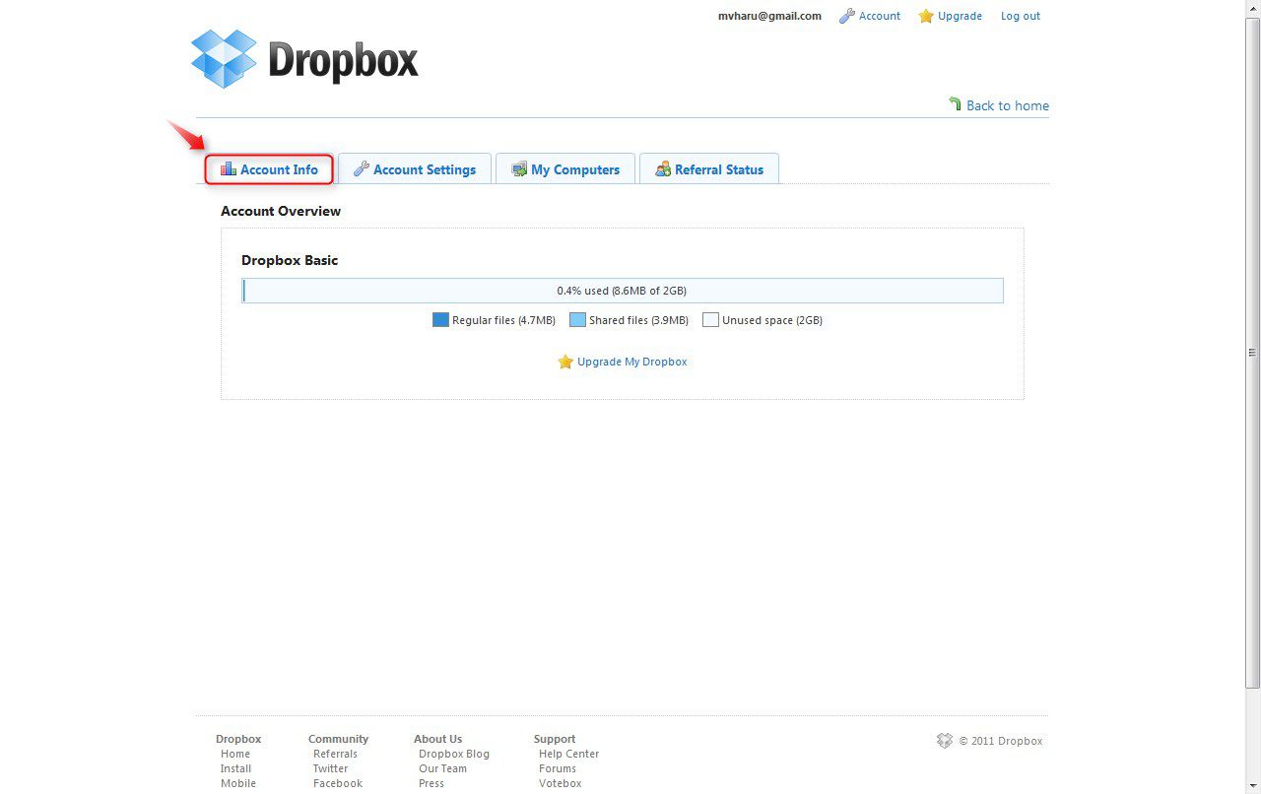The image size is (1261, 794).
Task: Open the Mobile footer link
Action: click(x=238, y=783)
